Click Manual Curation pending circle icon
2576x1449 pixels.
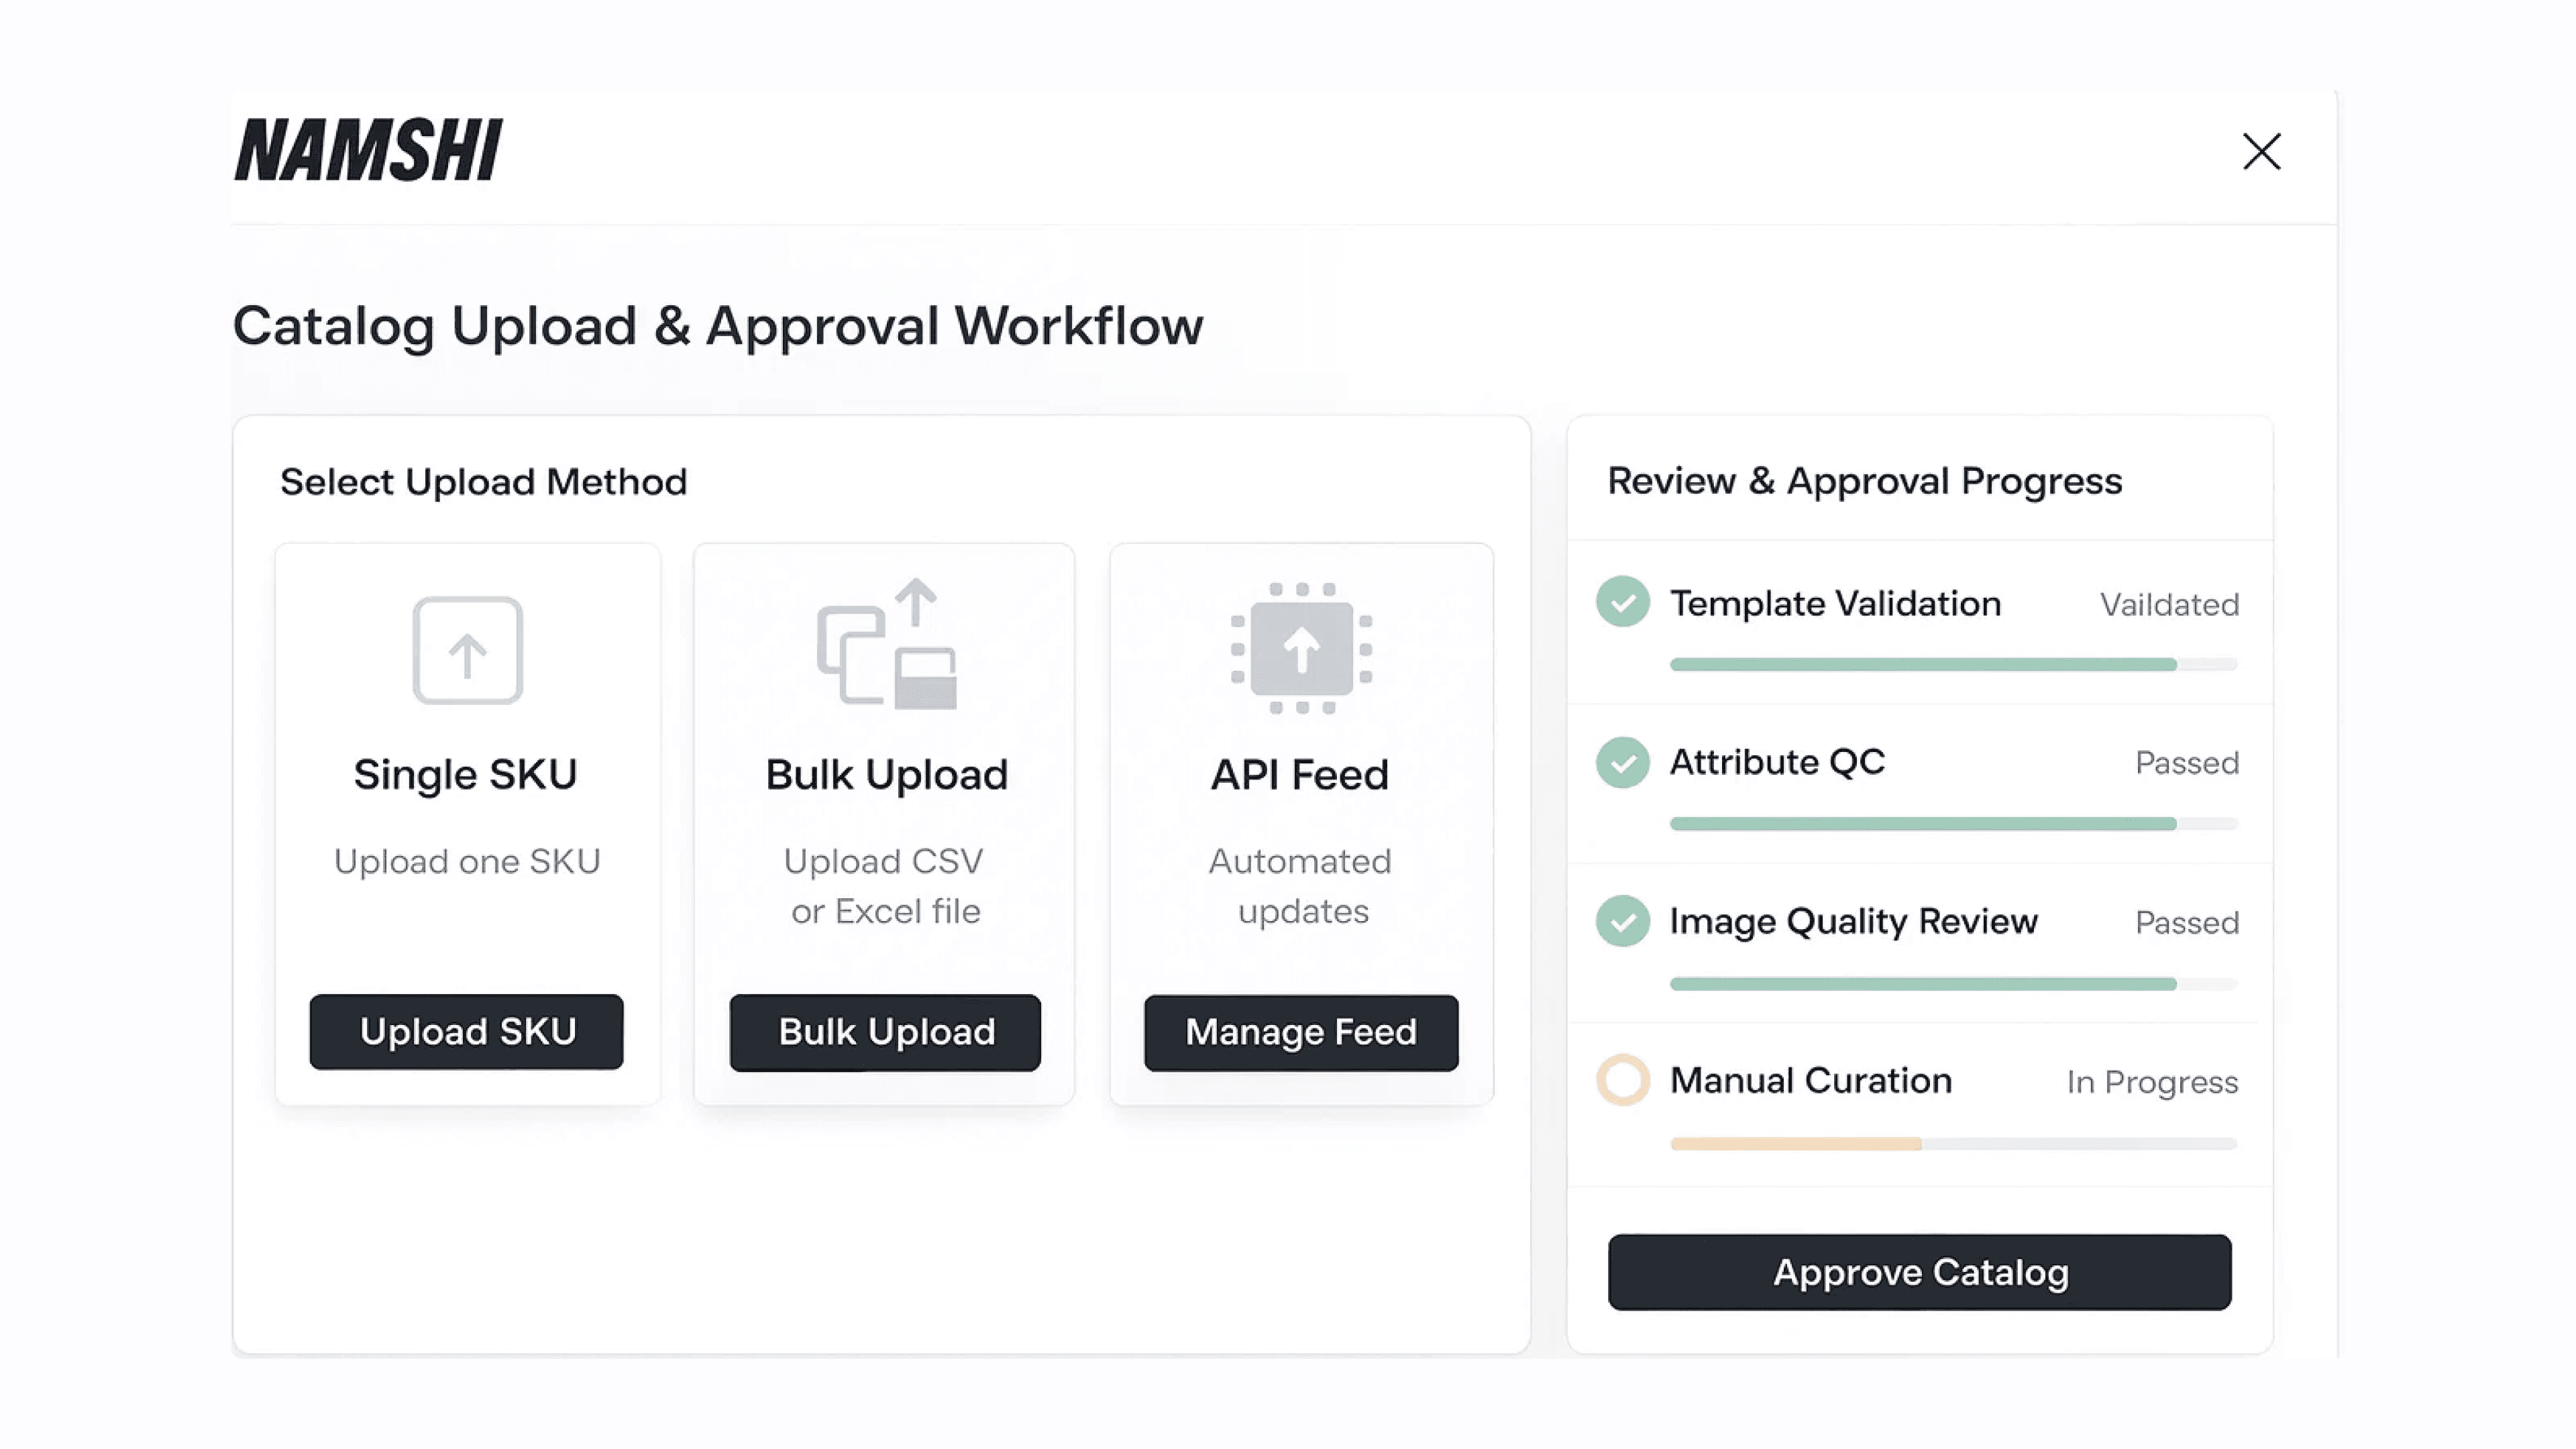tap(1622, 1080)
